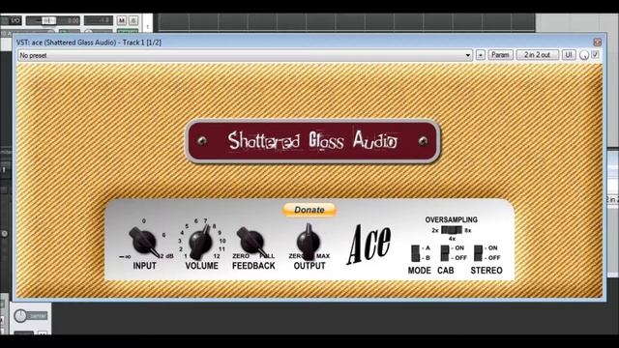Screen dimensions: 619x348
Task: Click the VOLUME knob on the amp
Action: [x=200, y=242]
